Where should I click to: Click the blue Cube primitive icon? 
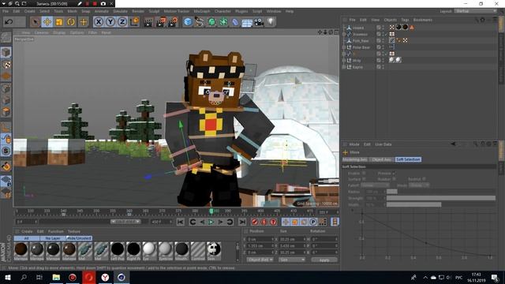[188, 22]
